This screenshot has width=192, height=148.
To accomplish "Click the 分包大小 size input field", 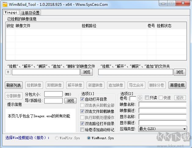I will (x=53, y=94).
